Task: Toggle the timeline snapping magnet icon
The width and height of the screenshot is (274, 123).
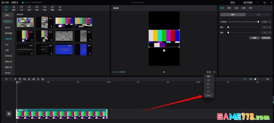Action: 245,79
